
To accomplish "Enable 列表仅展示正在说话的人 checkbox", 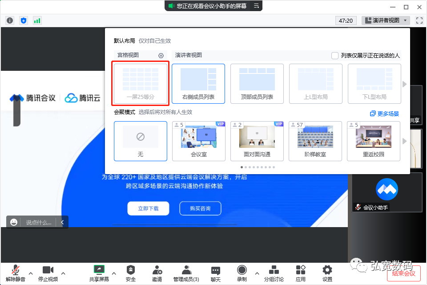I will coord(334,55).
